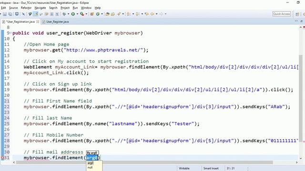Screen dimensions: 305x171
Task: Select null in the autocomplete popup
Action: pyautogui.click(x=90, y=167)
